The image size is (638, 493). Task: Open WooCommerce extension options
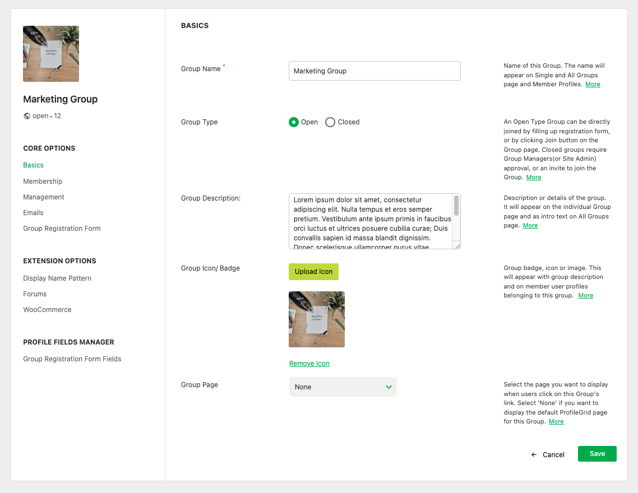47,310
